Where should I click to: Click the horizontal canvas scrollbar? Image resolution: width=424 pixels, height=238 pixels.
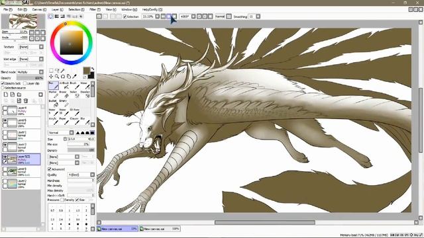[x=265, y=223]
